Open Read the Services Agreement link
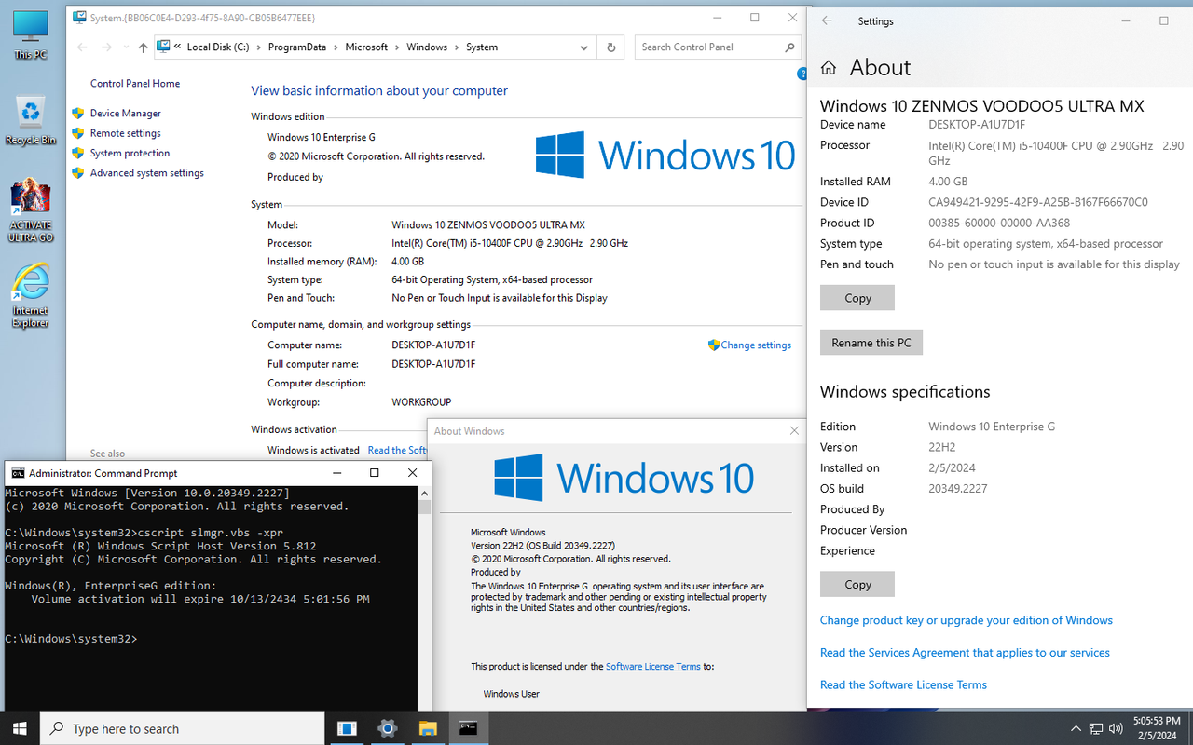The width and height of the screenshot is (1193, 745). [965, 653]
